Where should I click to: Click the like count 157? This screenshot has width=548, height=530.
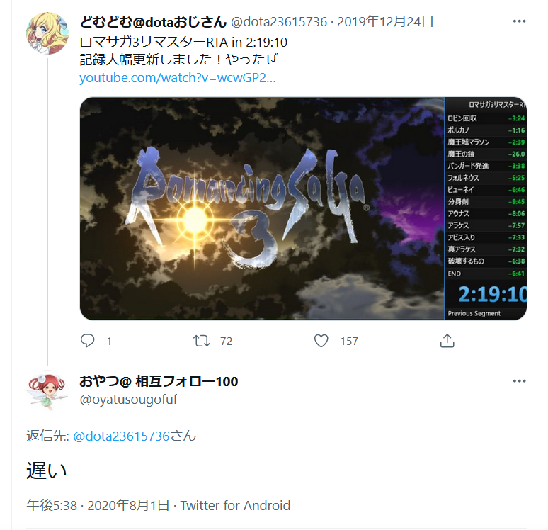(349, 341)
